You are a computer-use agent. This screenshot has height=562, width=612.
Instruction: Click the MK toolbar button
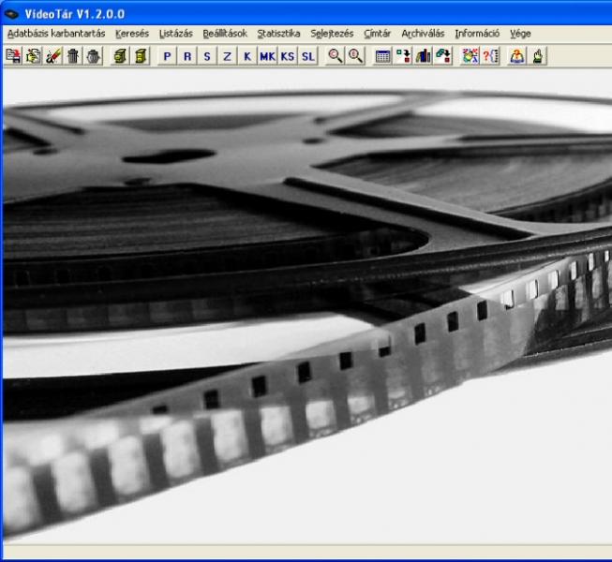pyautogui.click(x=267, y=56)
